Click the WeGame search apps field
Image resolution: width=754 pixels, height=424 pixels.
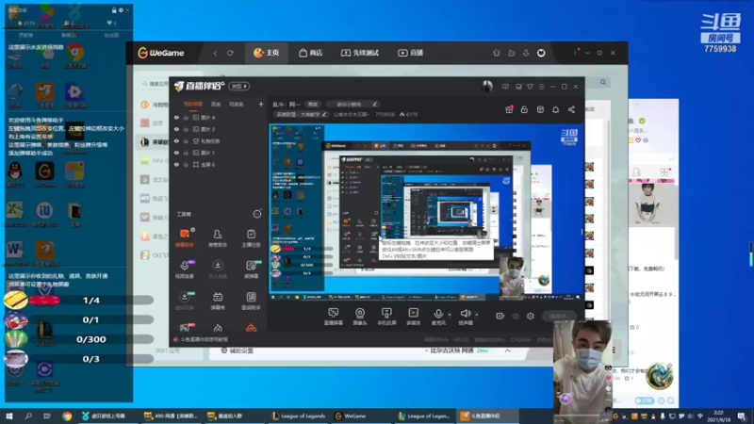click(x=155, y=84)
